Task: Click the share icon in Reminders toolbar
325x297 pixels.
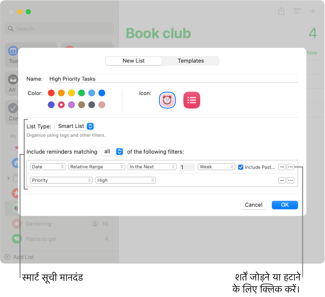Action: [x=281, y=11]
